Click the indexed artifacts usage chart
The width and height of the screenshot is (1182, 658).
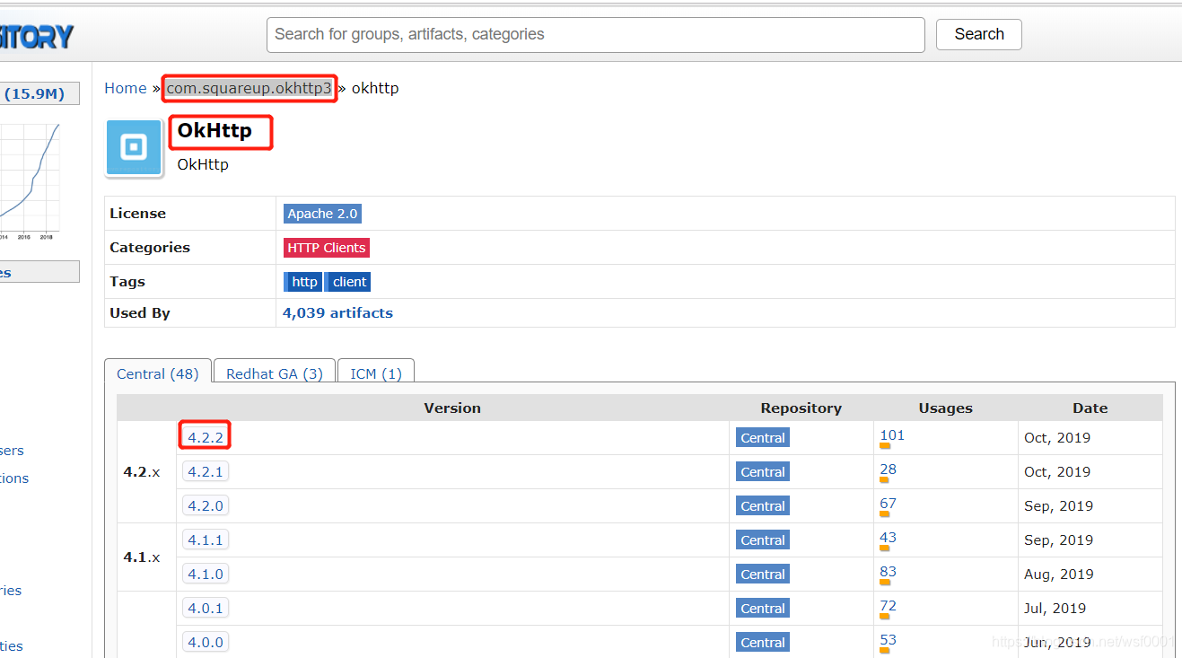point(31,180)
